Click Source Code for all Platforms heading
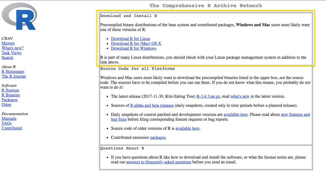This screenshot has width=326, height=173. pyautogui.click(x=138, y=69)
